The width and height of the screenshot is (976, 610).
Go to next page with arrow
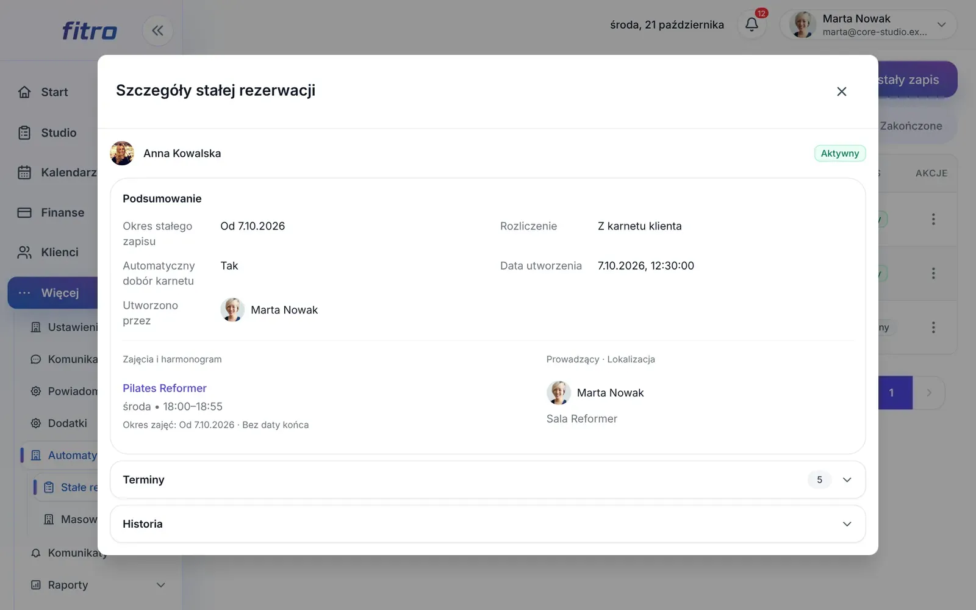pyautogui.click(x=929, y=393)
